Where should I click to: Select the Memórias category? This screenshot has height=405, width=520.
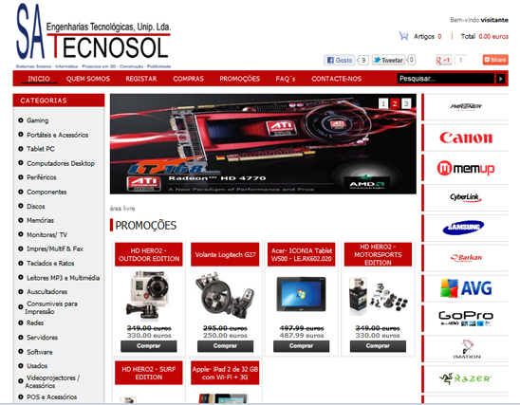click(x=40, y=220)
